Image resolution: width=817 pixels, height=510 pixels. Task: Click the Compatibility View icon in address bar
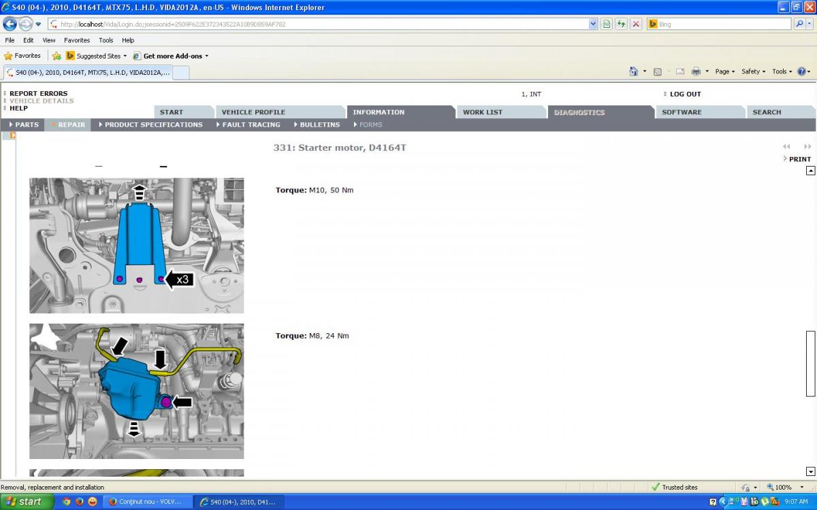[607, 24]
